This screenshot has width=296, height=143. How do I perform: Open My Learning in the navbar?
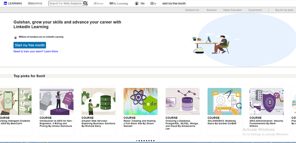[119, 3]
